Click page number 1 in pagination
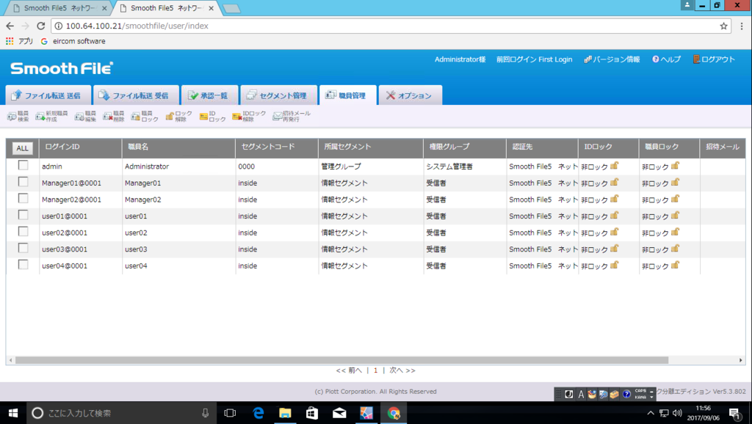 click(375, 370)
